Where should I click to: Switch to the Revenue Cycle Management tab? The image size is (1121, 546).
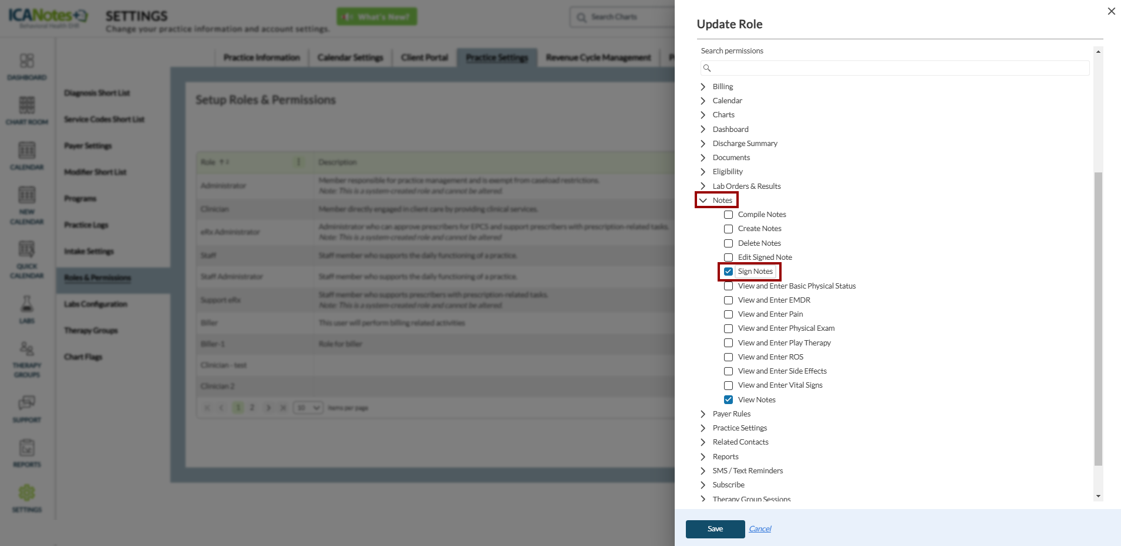(598, 57)
